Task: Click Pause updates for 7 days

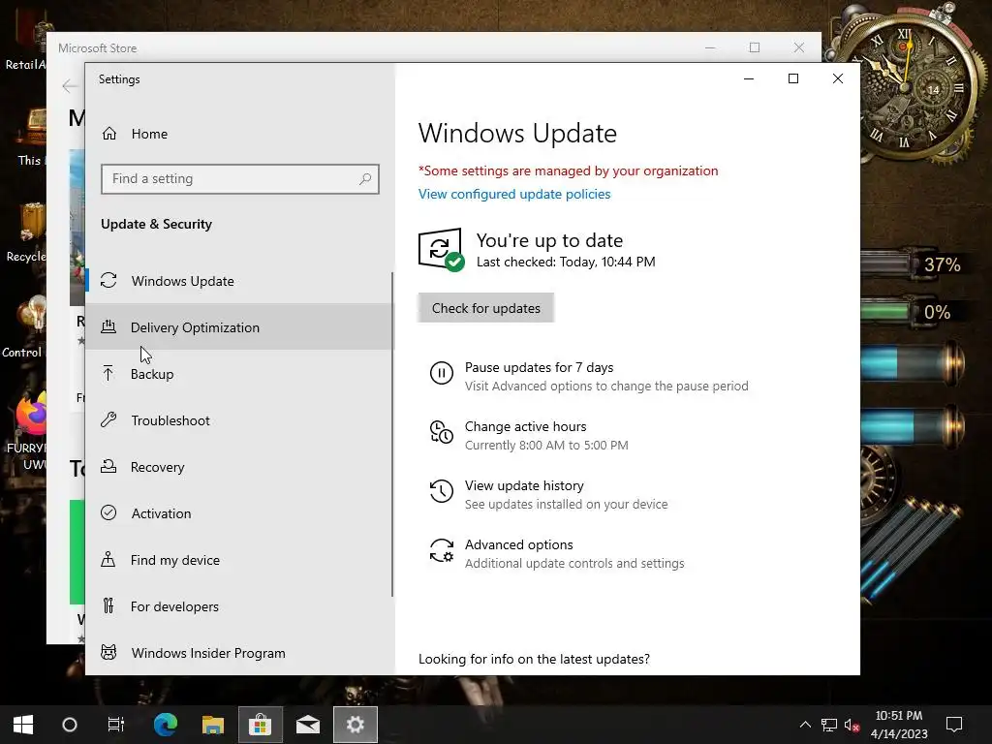Action: point(590,376)
